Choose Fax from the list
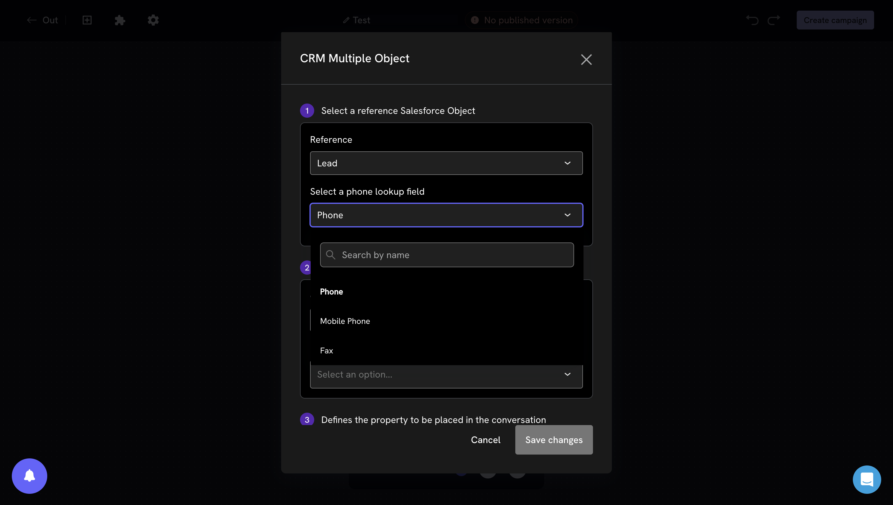The width and height of the screenshot is (893, 505). pyautogui.click(x=447, y=351)
